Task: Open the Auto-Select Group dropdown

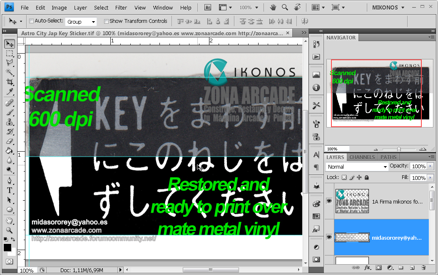Action: pos(81,21)
